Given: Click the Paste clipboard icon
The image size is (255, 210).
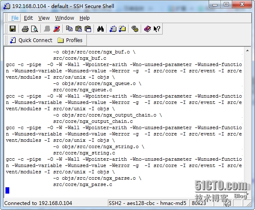Looking at the screenshot, I should tap(78, 29).
